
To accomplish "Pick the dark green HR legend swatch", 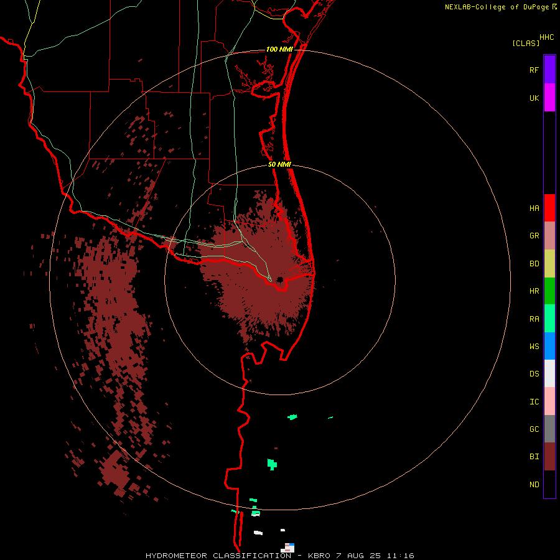I will click(x=549, y=291).
